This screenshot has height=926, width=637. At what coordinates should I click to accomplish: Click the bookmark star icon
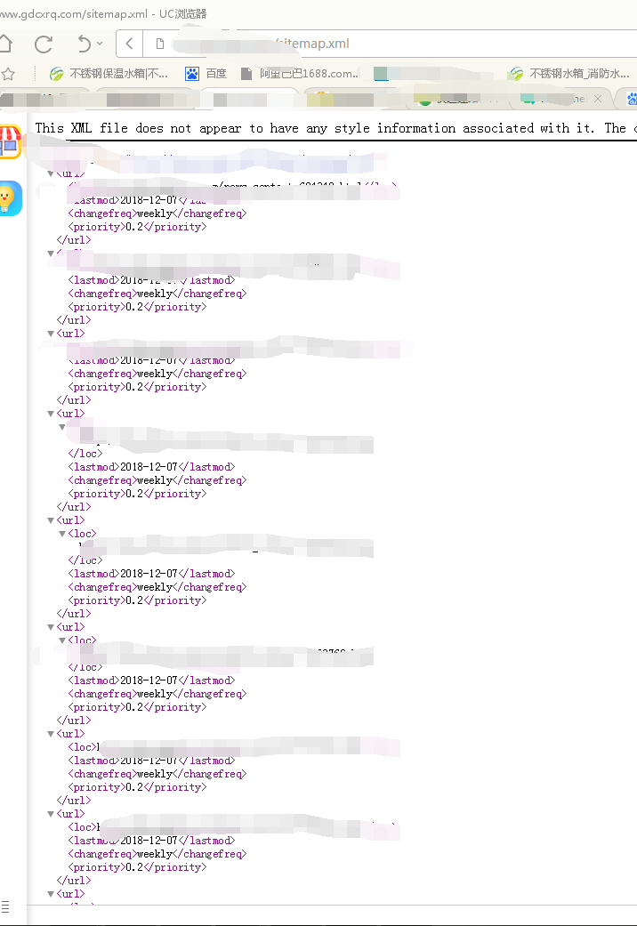coord(7,74)
